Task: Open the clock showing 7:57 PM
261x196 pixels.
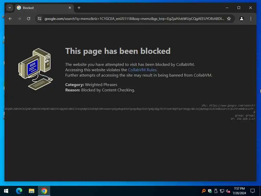Action: (239, 191)
